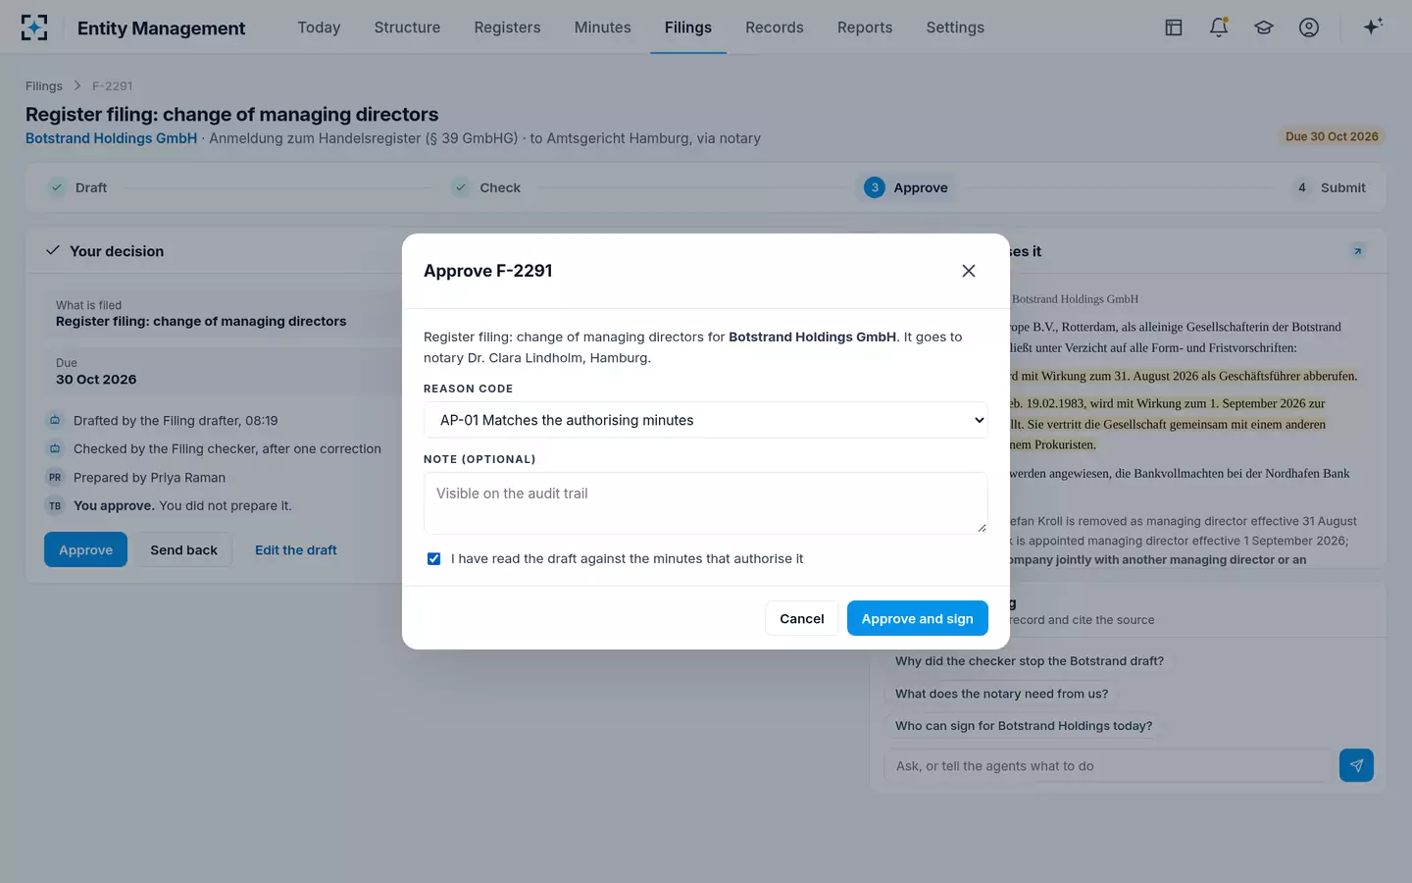Untick the read draft against minutes checkbox
Image resolution: width=1412 pixels, height=883 pixels.
[x=433, y=558]
